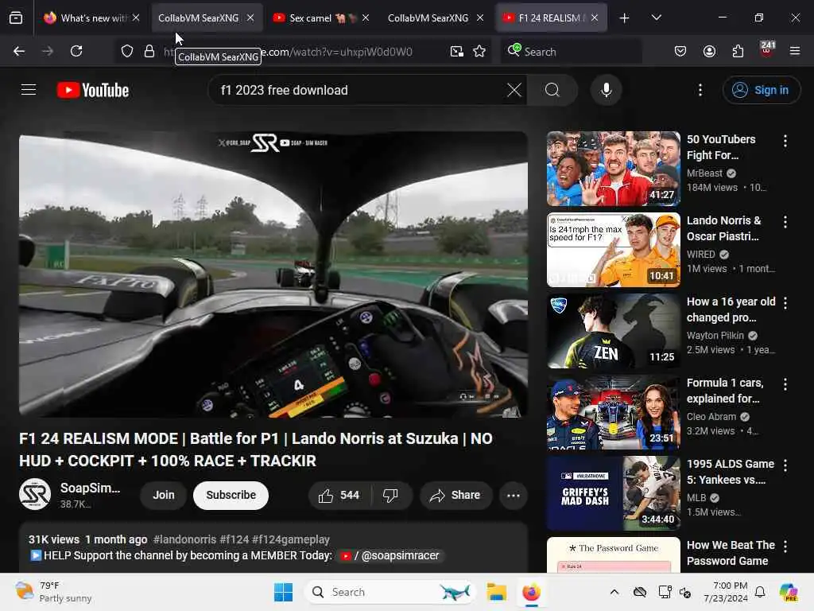Open the Pocket save icon

[x=680, y=51]
